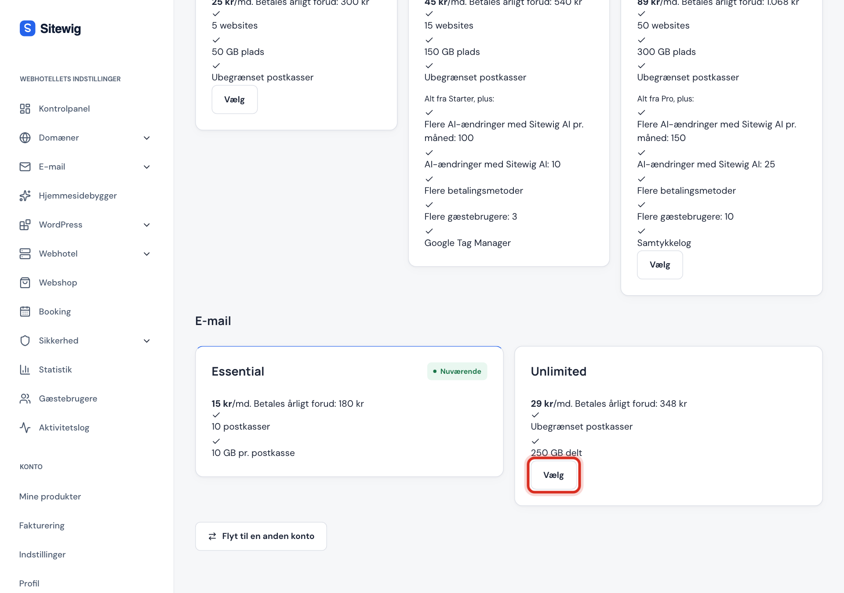The height and width of the screenshot is (593, 844).
Task: Click the Samtykkelog feature text
Action: coord(664,243)
